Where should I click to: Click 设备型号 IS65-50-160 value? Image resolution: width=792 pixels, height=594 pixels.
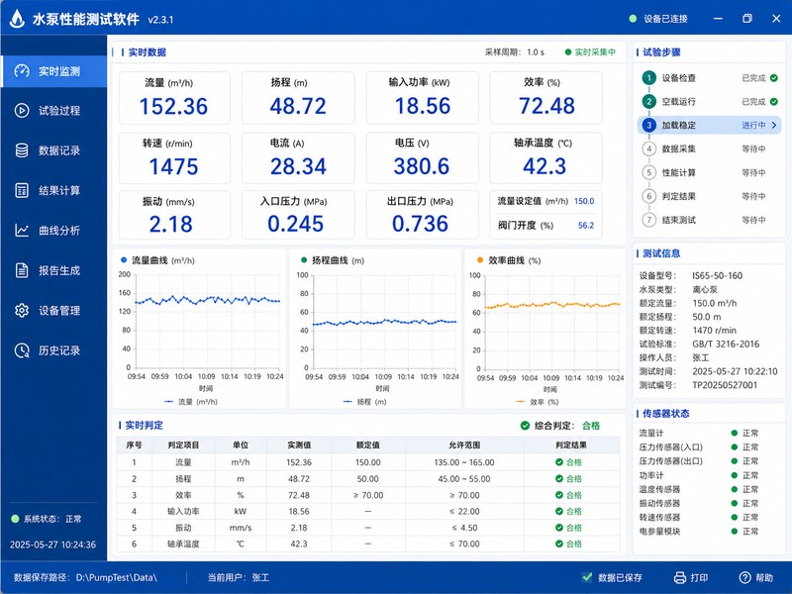click(717, 276)
